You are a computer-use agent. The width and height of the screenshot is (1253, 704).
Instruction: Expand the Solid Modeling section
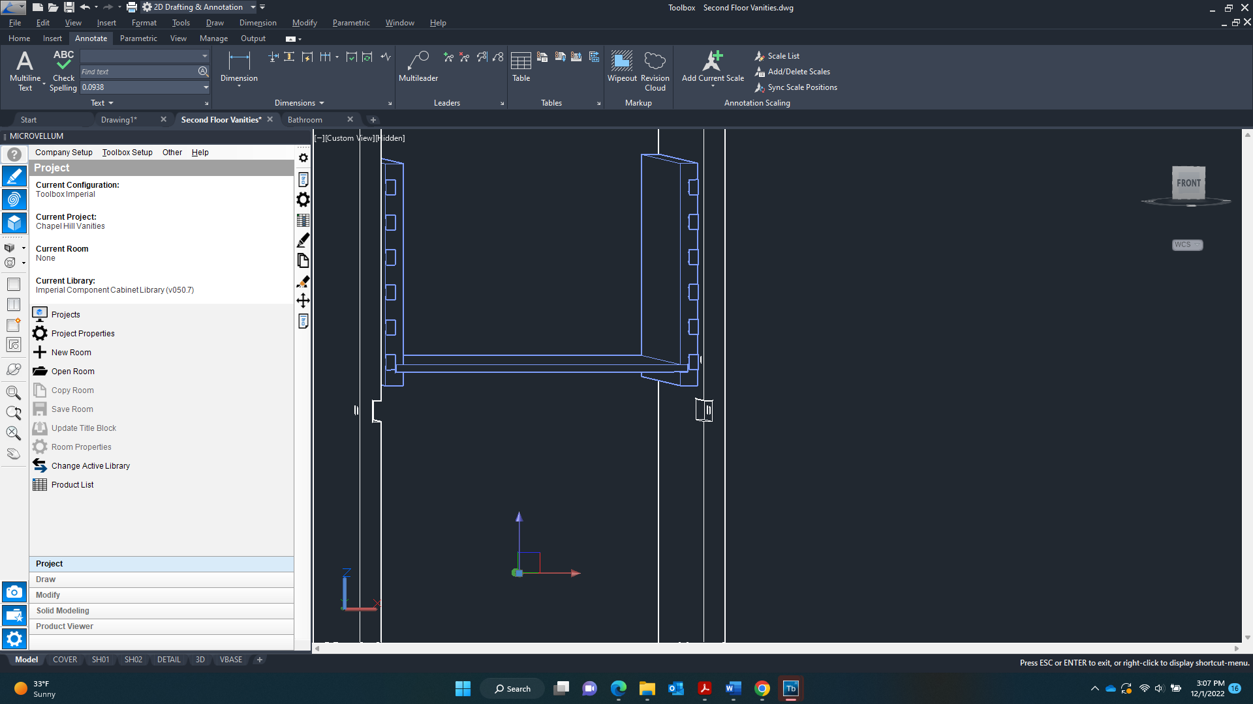point(63,611)
